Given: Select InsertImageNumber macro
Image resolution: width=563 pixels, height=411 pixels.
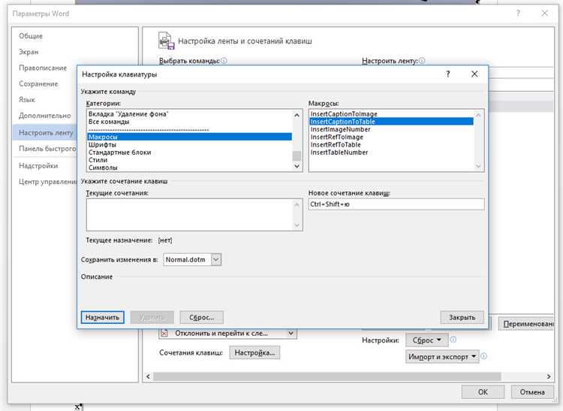Looking at the screenshot, I should (x=391, y=129).
